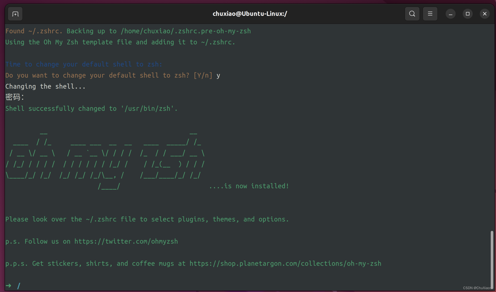Click the terminal vertical scrollbar

click(x=492, y=260)
